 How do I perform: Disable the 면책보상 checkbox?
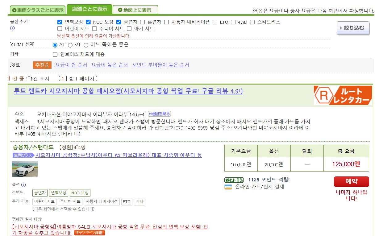point(59,22)
